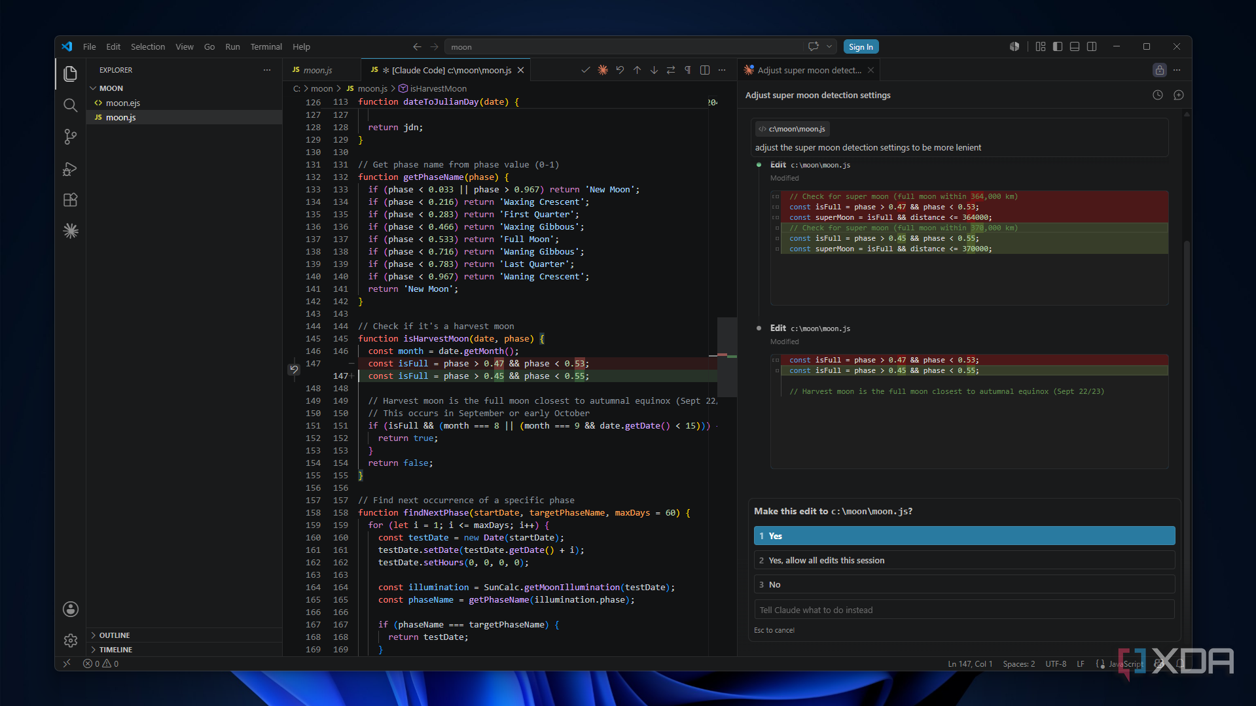Toggle the editor group lock
Viewport: 1256px width, 706px height.
point(1160,70)
